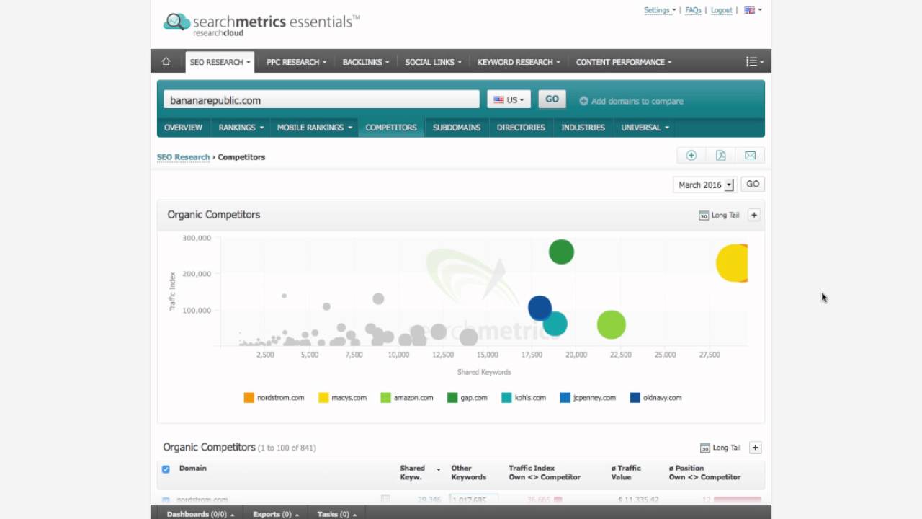
Task: Select the gap.com dark green bubble in chart
Action: pyautogui.click(x=561, y=252)
